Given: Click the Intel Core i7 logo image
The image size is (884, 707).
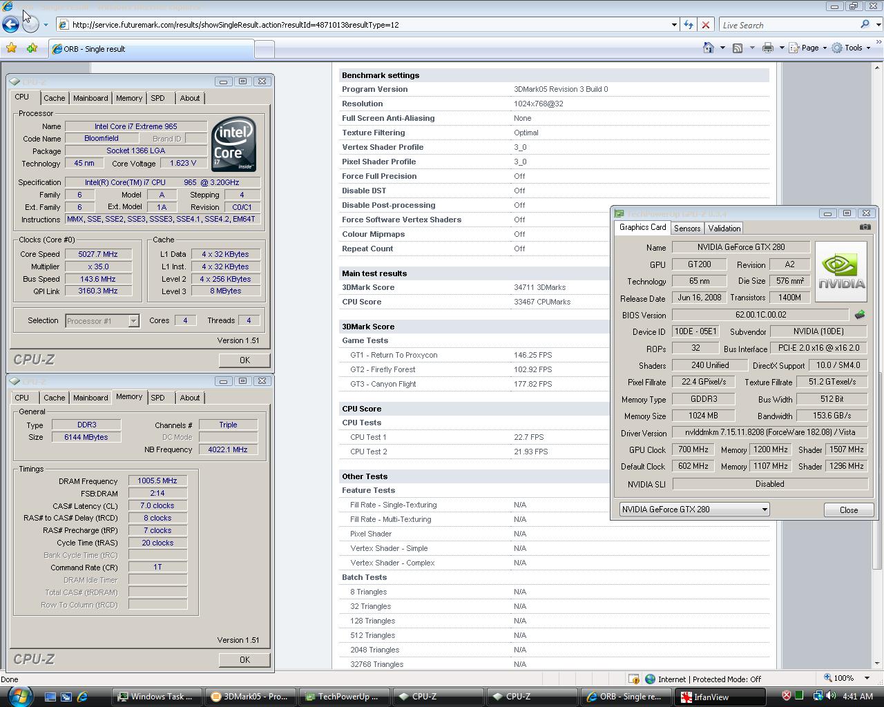Looking at the screenshot, I should point(233,144).
